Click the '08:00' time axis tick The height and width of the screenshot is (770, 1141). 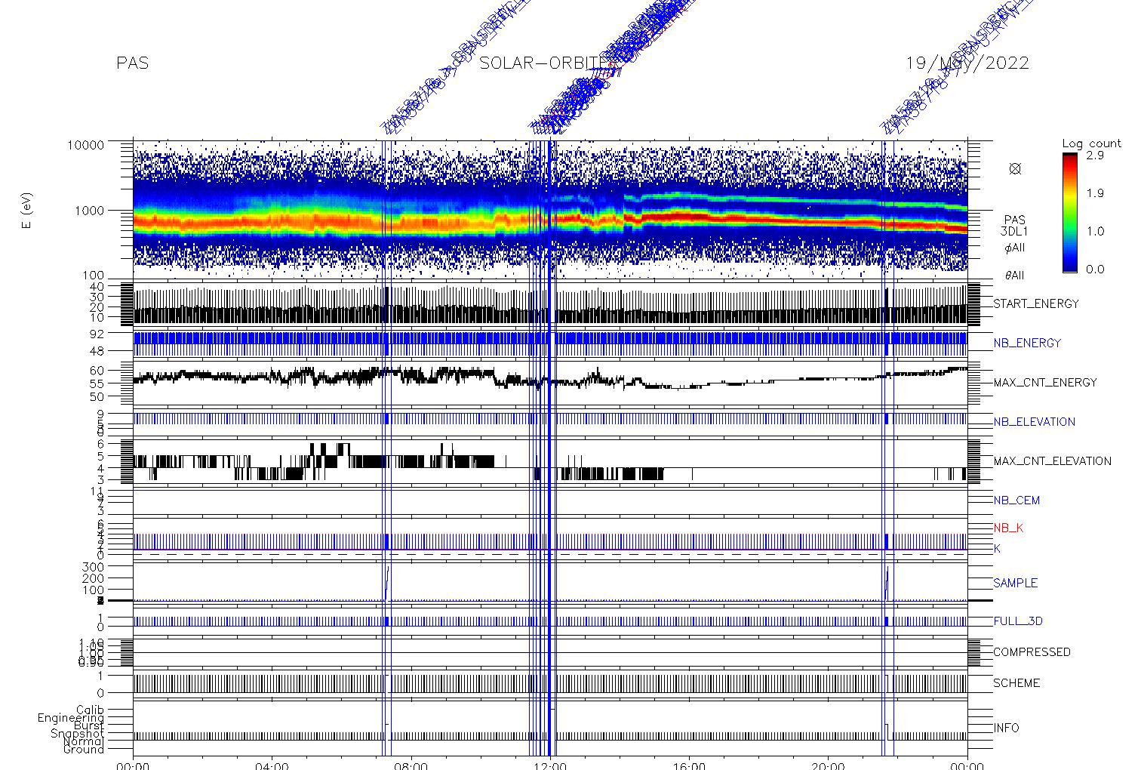(x=411, y=765)
